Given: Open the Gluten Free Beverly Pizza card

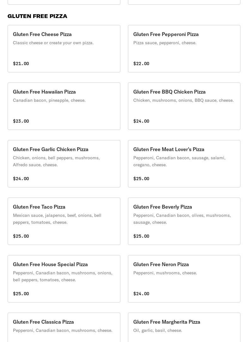Looking at the screenshot, I should point(184,221).
